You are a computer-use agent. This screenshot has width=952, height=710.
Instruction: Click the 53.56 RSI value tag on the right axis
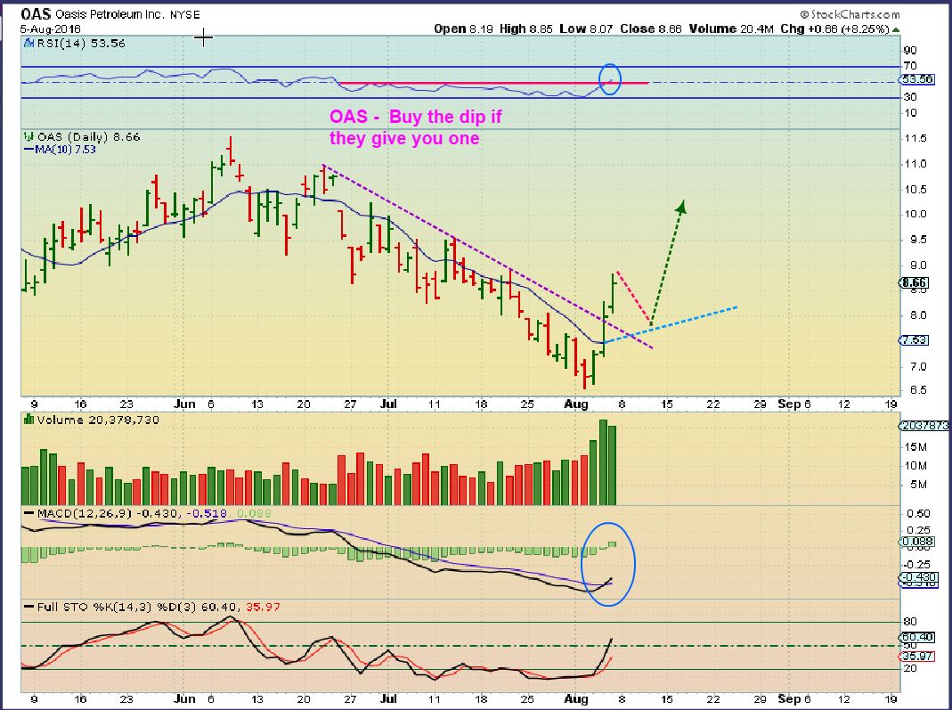click(x=917, y=79)
